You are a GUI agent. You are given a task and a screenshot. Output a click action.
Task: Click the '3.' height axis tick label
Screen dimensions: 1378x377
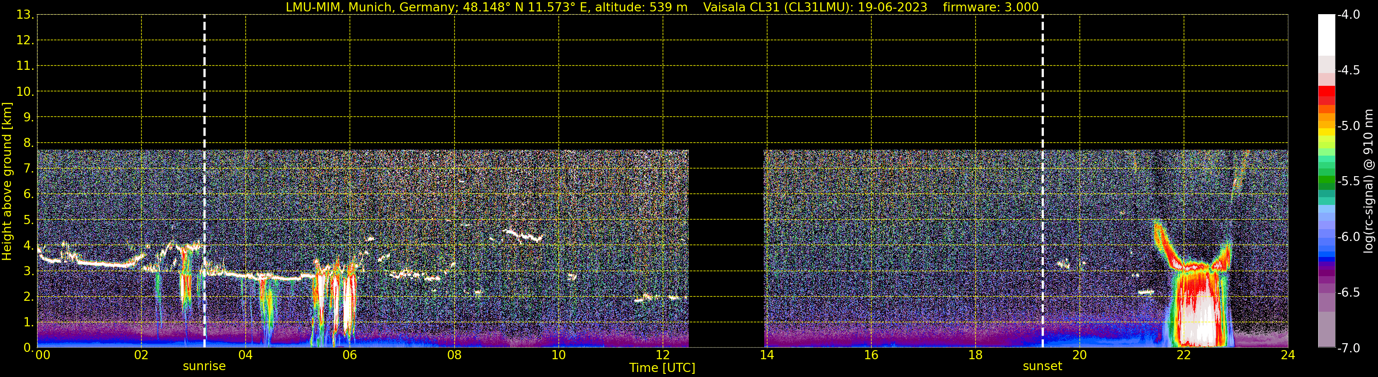click(x=28, y=271)
